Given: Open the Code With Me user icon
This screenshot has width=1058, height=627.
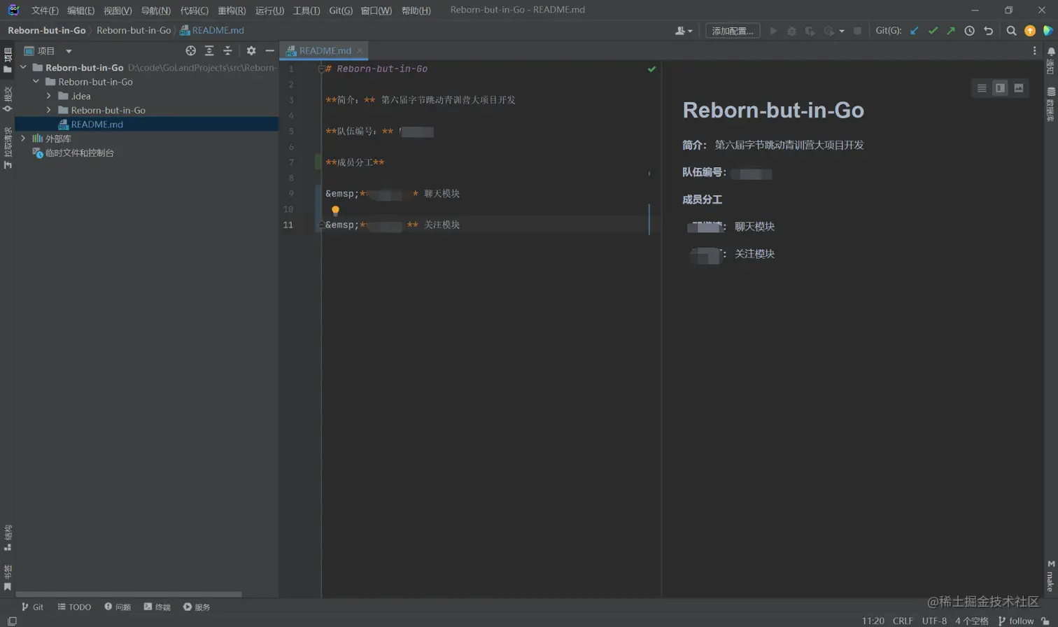Looking at the screenshot, I should point(683,31).
